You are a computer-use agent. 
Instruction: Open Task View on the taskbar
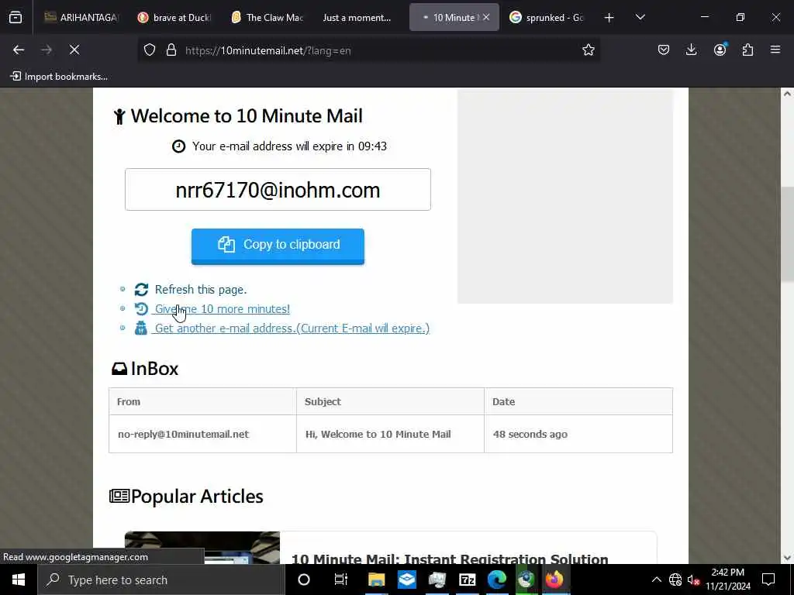(341, 580)
